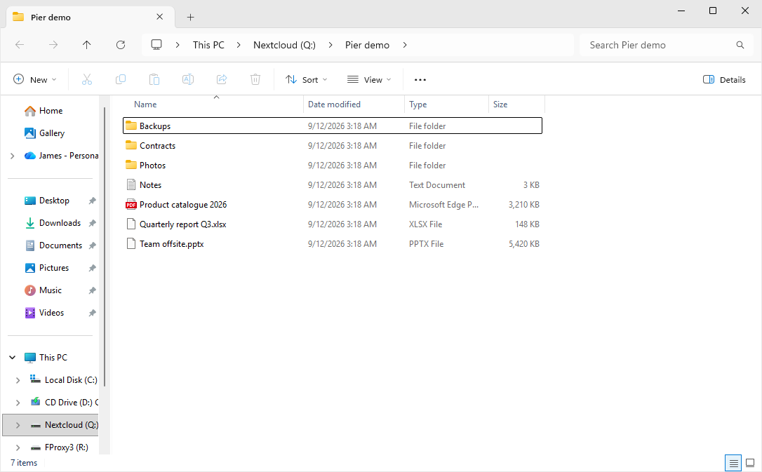Image resolution: width=762 pixels, height=472 pixels.
Task: Select the Contracts folder
Action: [x=333, y=146]
